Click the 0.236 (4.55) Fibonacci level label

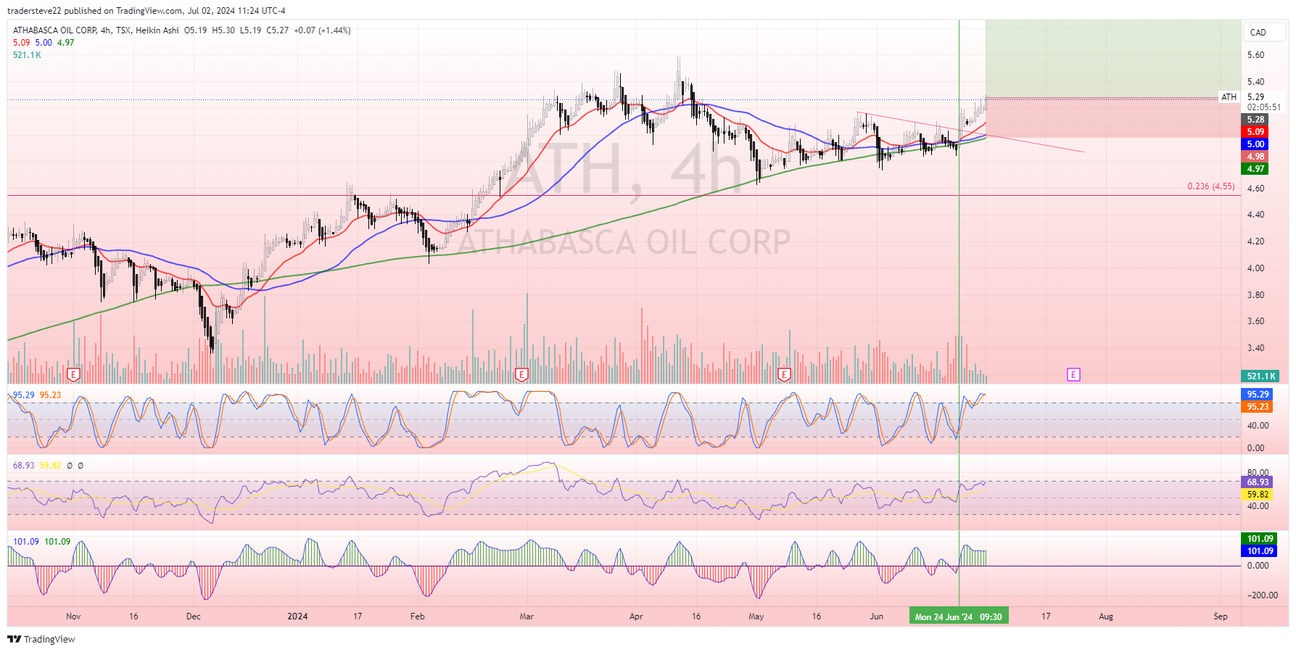tap(1211, 186)
